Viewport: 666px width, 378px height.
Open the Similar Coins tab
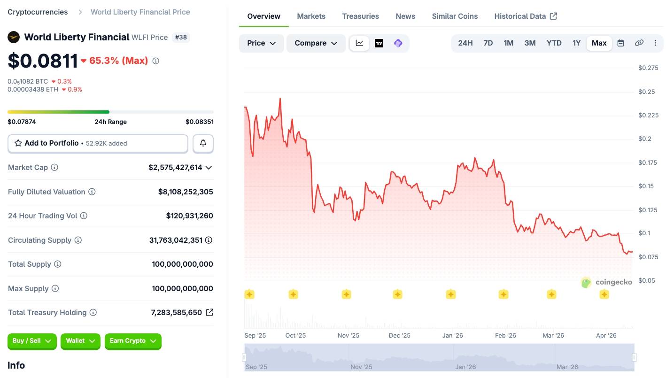coord(455,15)
